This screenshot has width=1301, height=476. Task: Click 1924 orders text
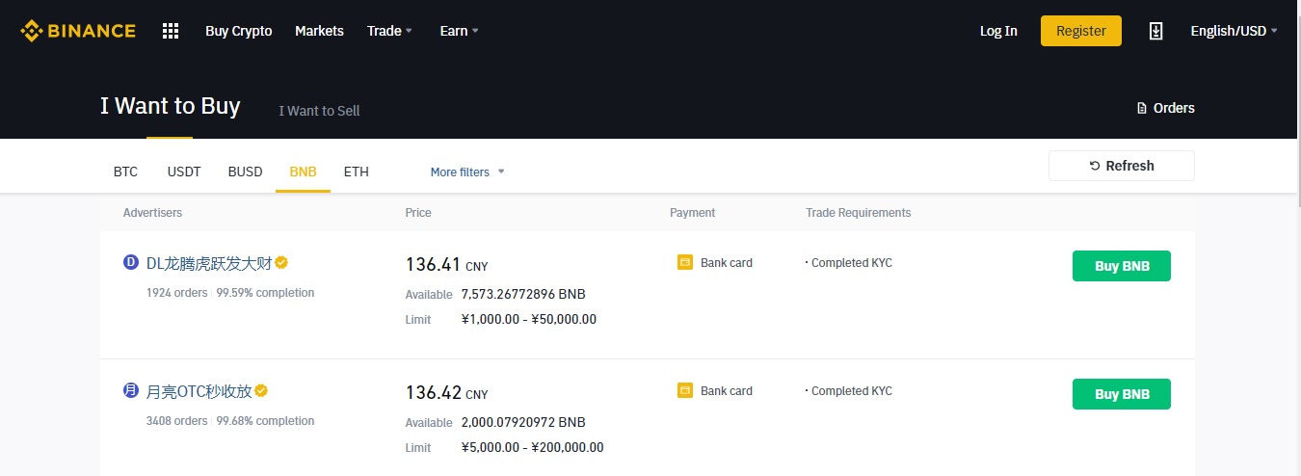176,292
